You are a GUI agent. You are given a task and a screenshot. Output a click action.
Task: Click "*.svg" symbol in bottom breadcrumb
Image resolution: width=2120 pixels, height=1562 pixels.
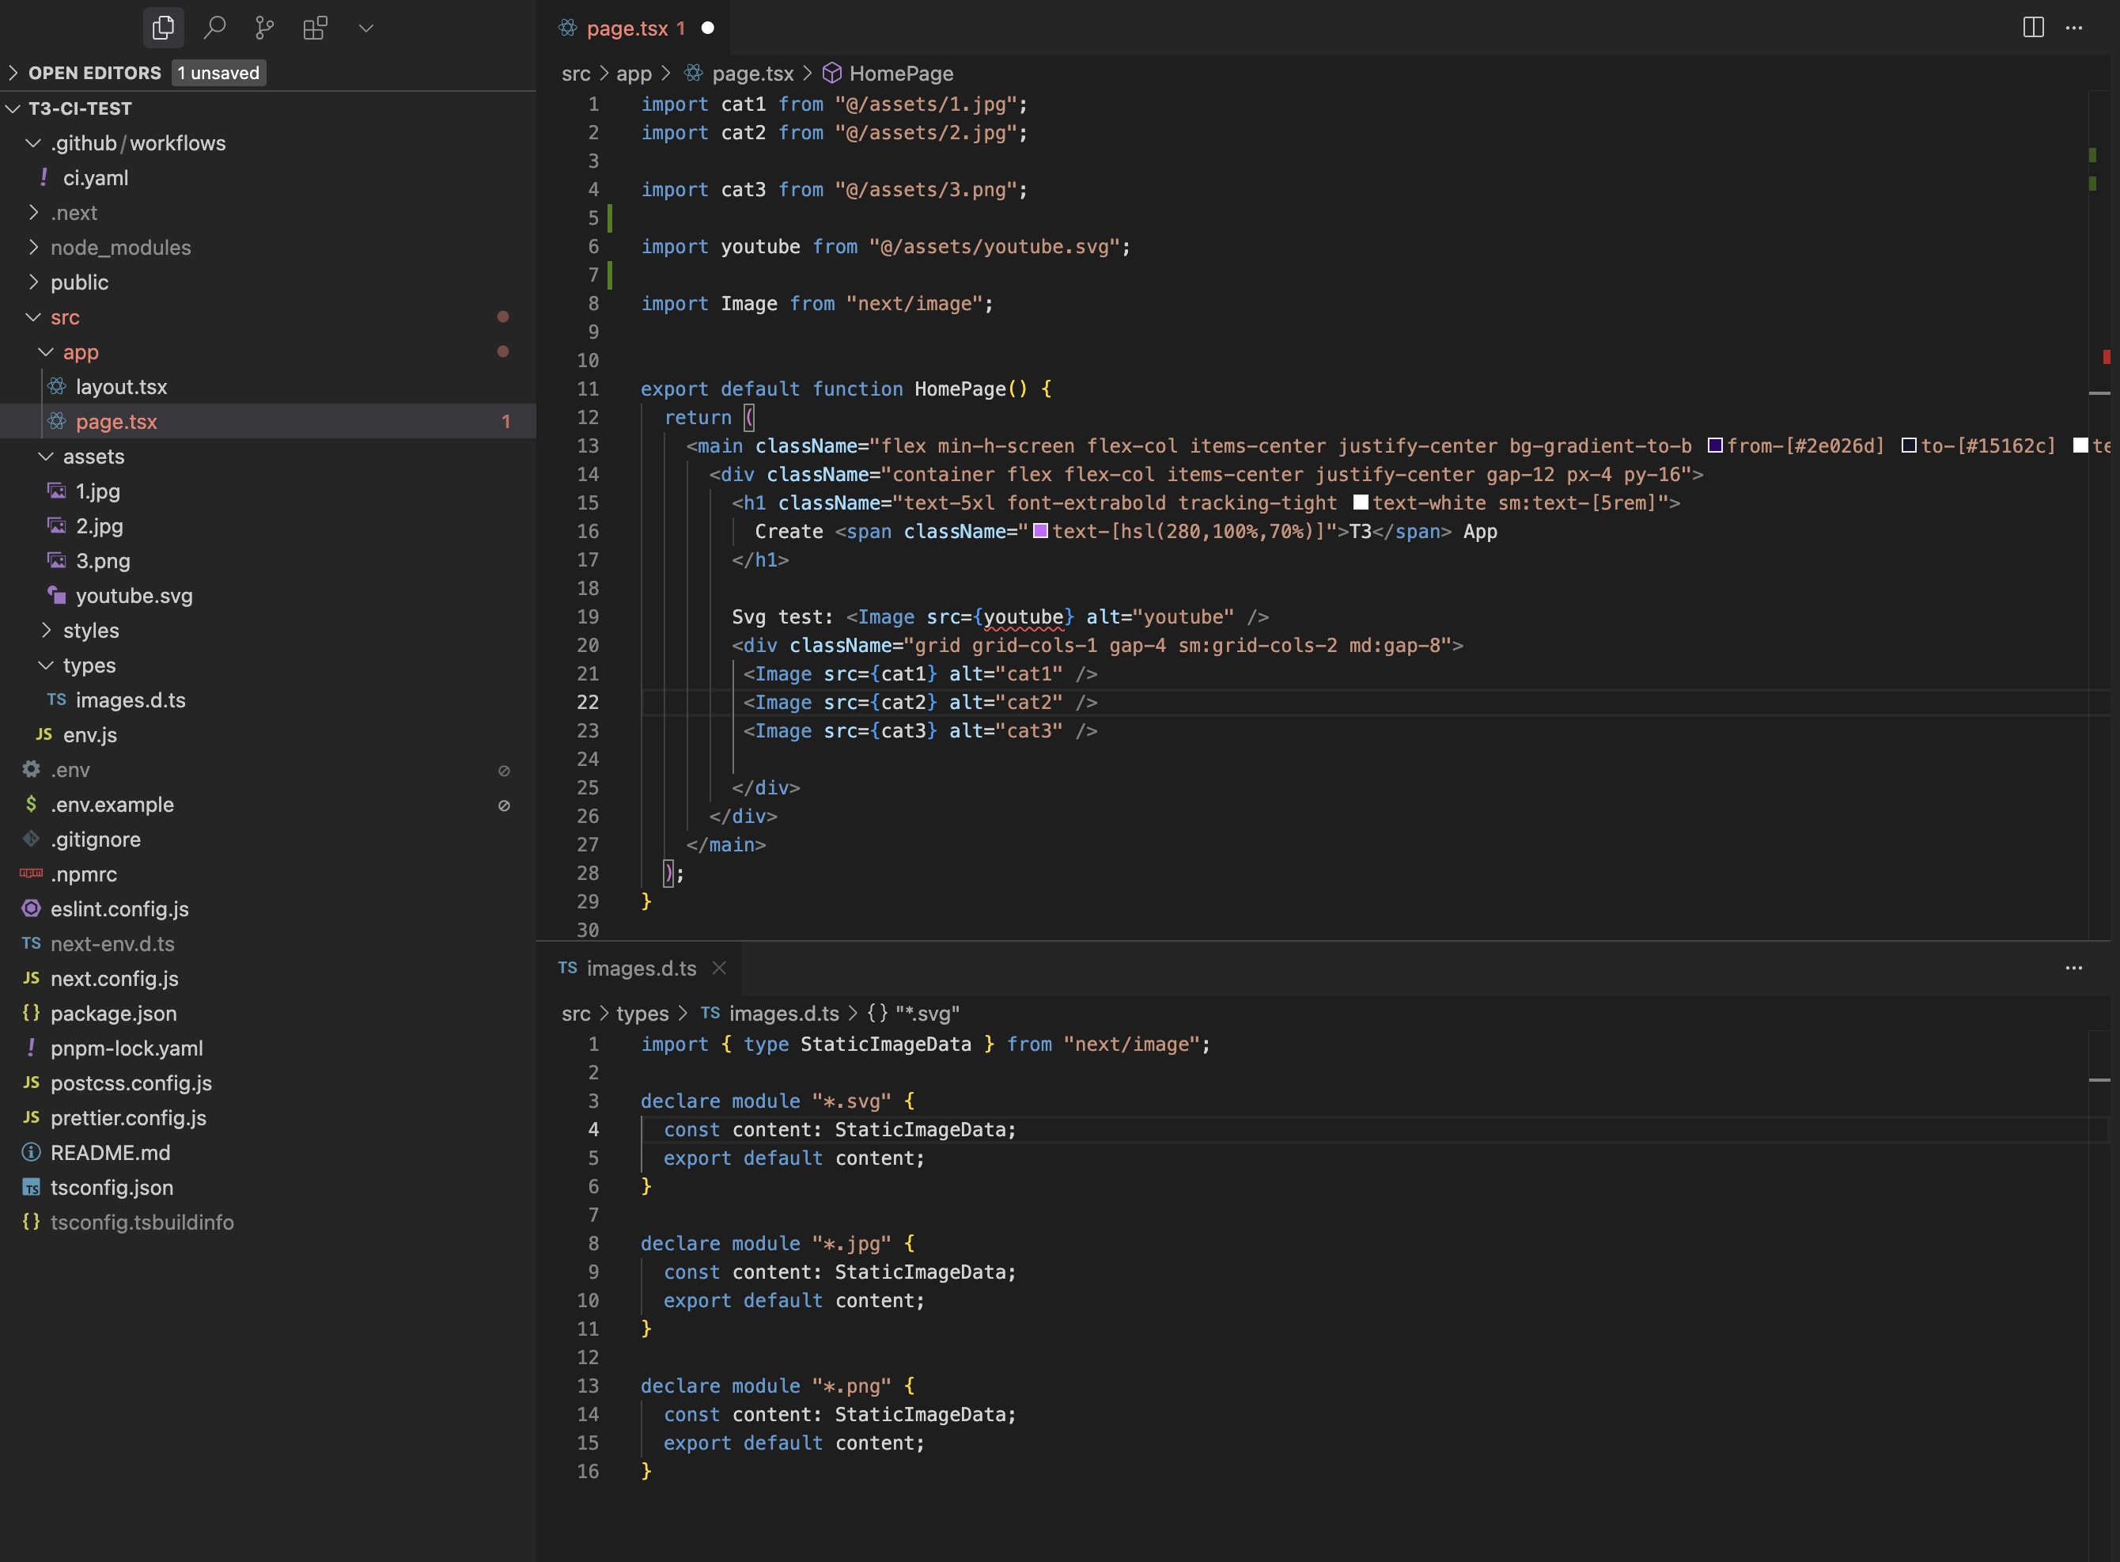[x=927, y=1013]
